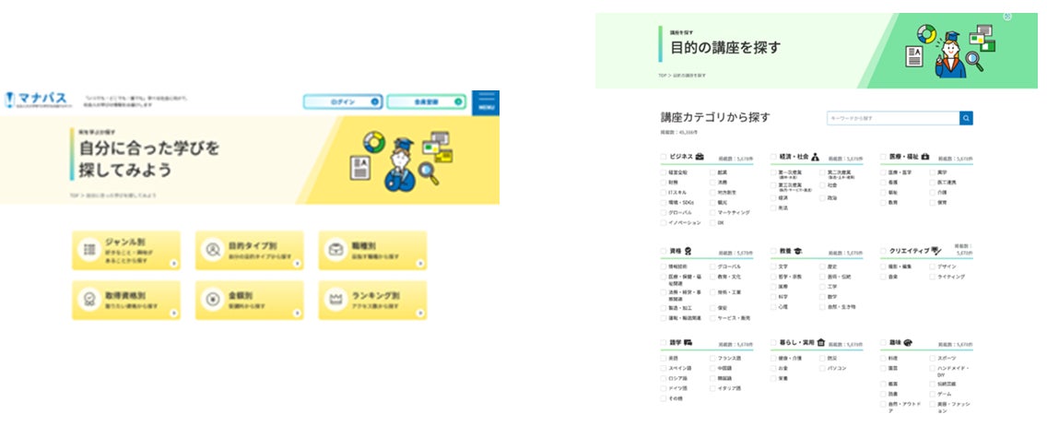Click the people icon beside 経済・社会
Screen dimensions: 1047x426
pos(815,156)
